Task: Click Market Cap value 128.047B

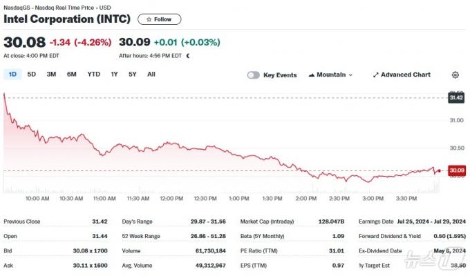Action: (331, 221)
